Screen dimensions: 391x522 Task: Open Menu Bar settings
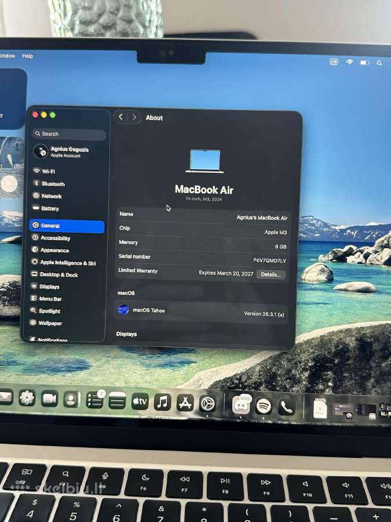pos(46,299)
